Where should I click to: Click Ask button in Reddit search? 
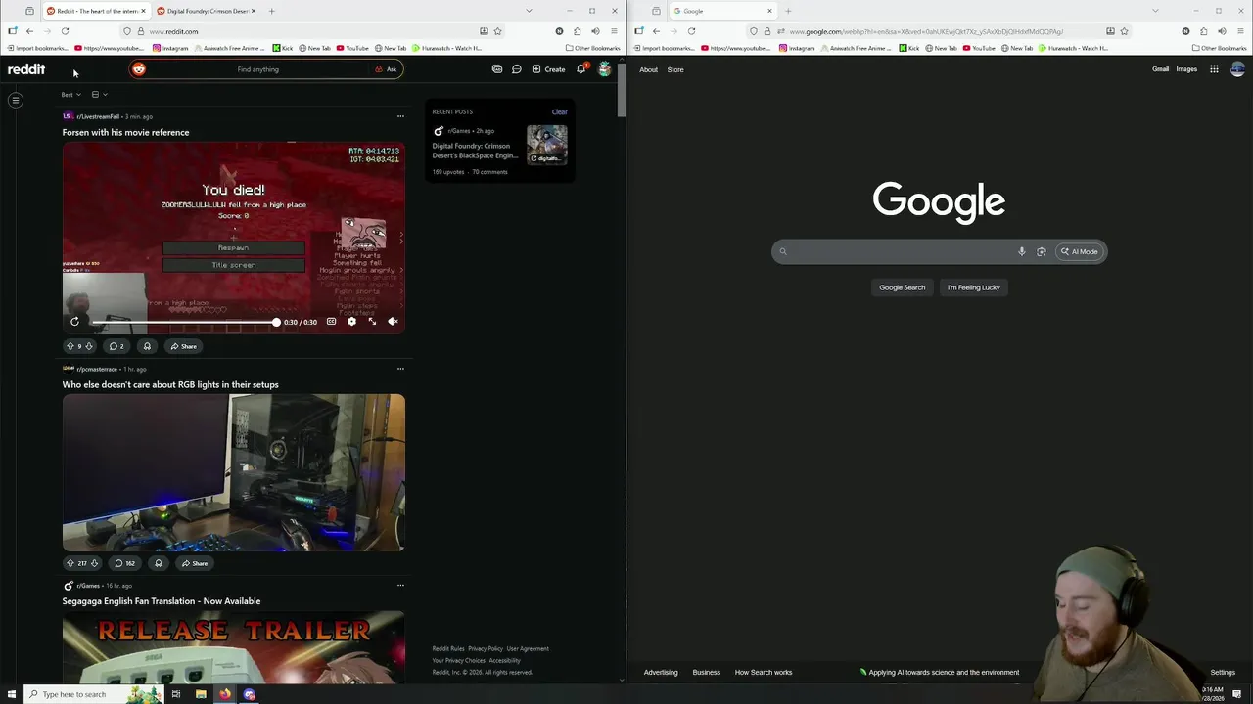coord(386,69)
